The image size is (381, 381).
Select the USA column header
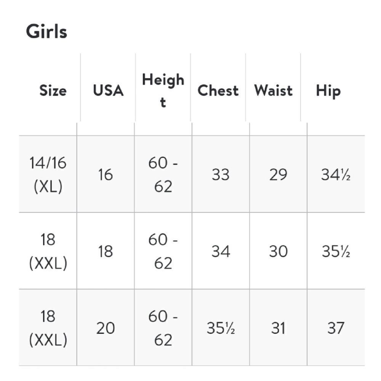[108, 90]
